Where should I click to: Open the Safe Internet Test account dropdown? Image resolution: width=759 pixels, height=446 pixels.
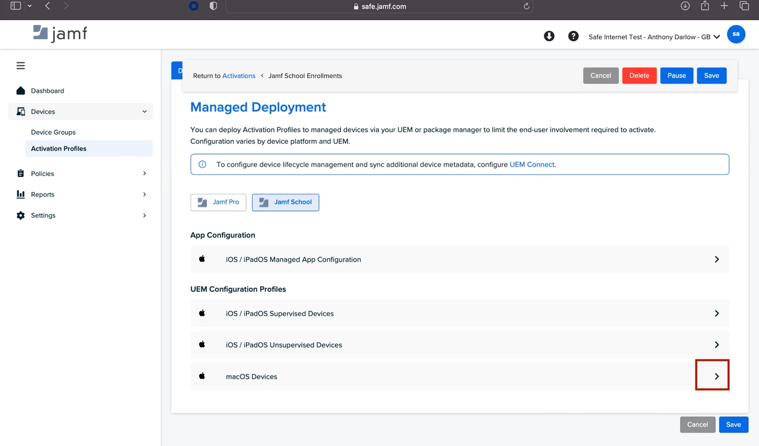click(654, 37)
